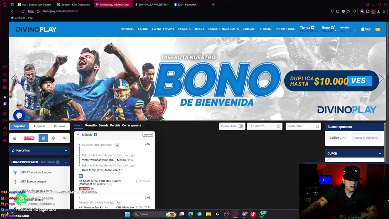Open the EN VIVO live events filter

[29, 138]
